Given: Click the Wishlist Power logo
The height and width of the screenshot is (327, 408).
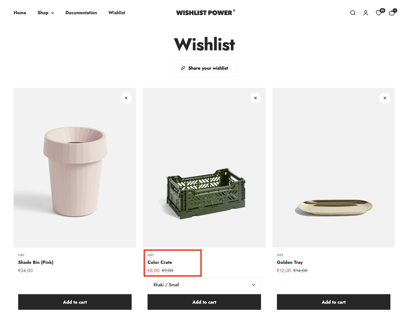Looking at the screenshot, I should coord(205,13).
